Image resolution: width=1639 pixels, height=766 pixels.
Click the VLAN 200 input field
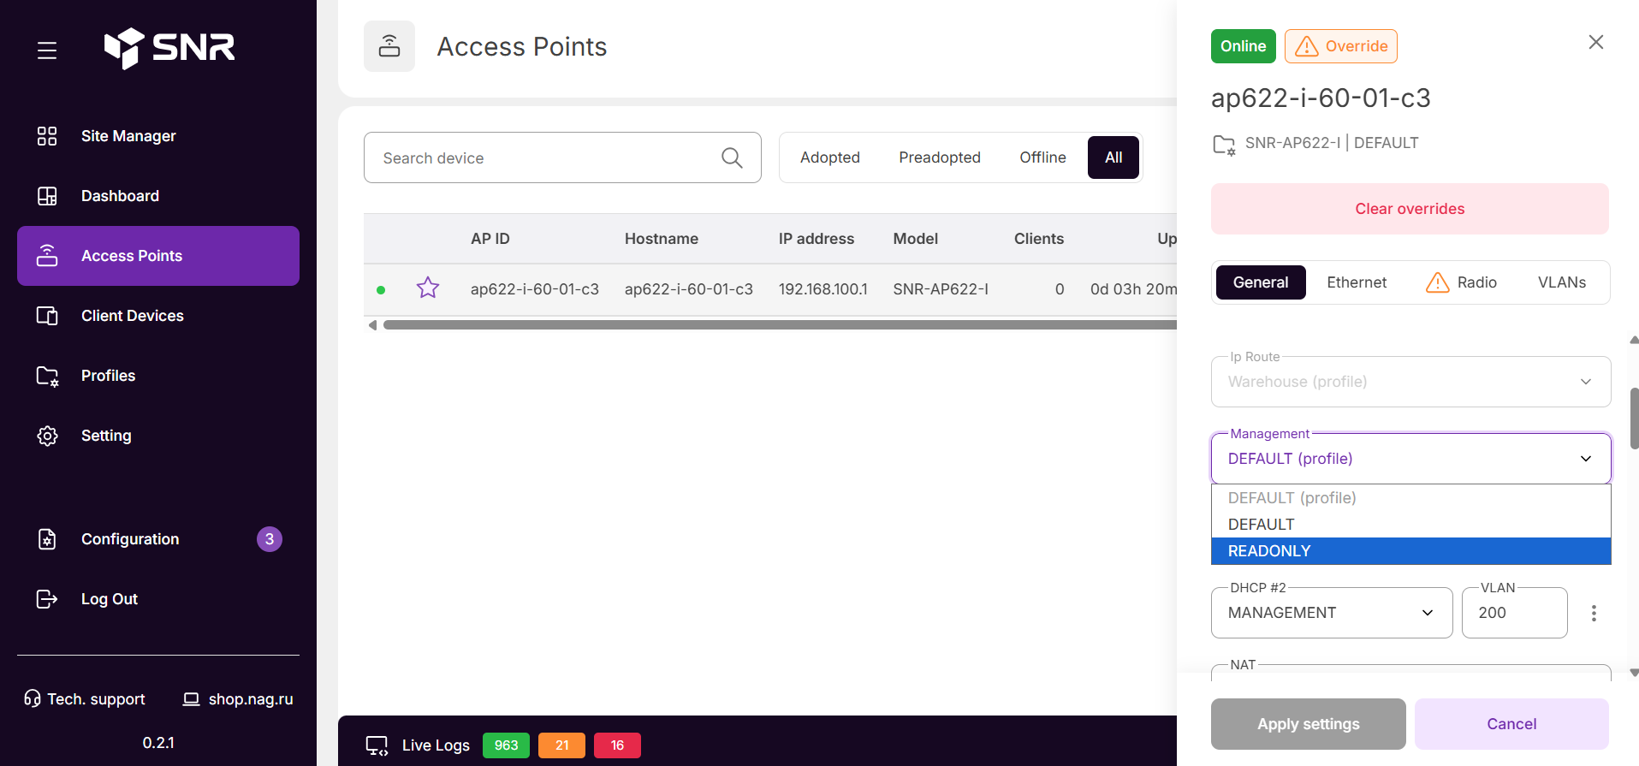(x=1514, y=613)
